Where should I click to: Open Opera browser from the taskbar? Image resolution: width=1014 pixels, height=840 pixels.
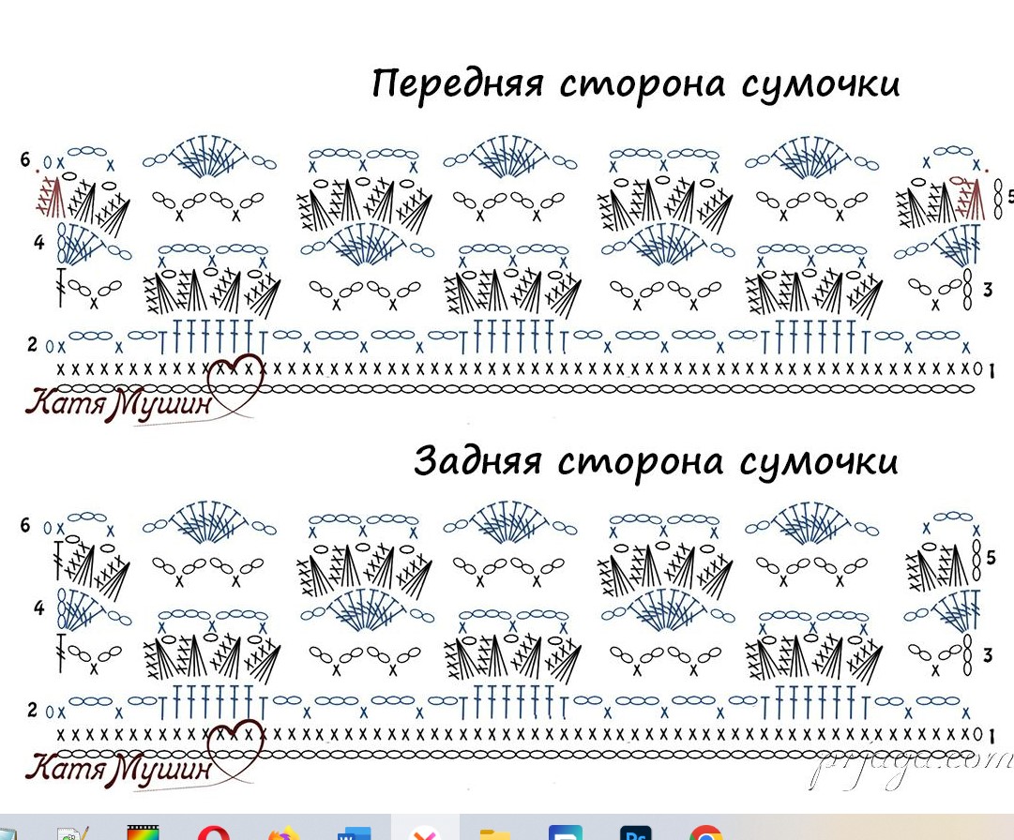[x=213, y=832]
